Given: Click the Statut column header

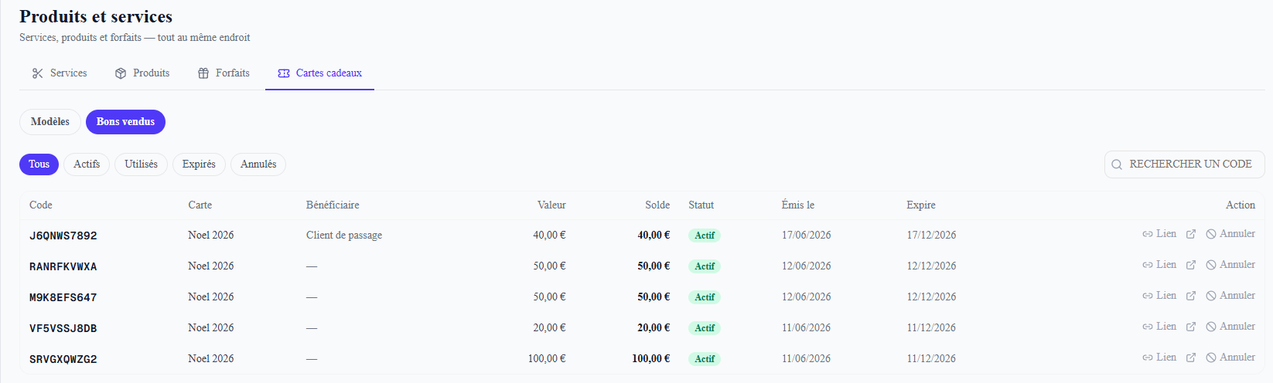Looking at the screenshot, I should pyautogui.click(x=701, y=205).
